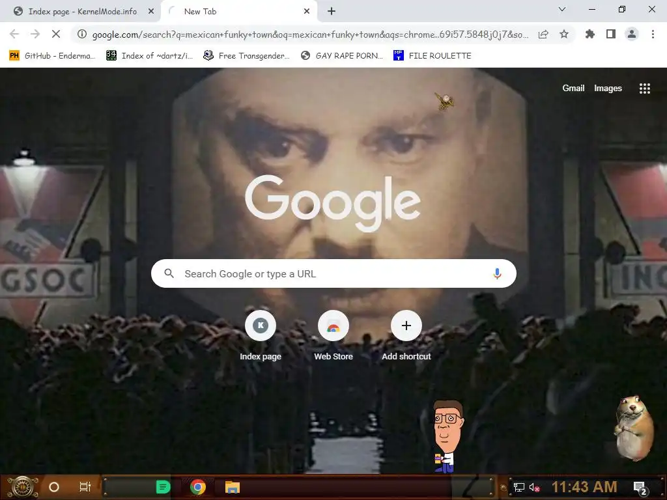Click the network tray icon
Viewport: 667px width, 500px height.
519,487
